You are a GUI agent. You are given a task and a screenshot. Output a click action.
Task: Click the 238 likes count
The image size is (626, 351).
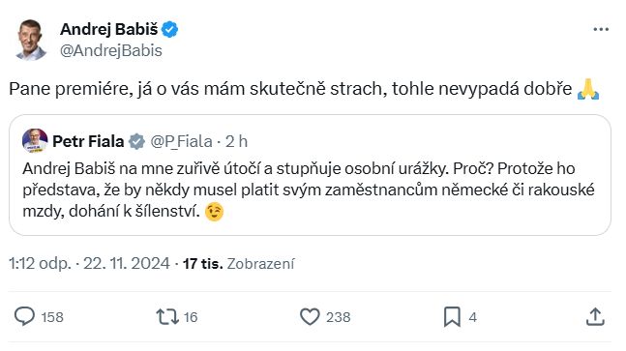coord(338,317)
